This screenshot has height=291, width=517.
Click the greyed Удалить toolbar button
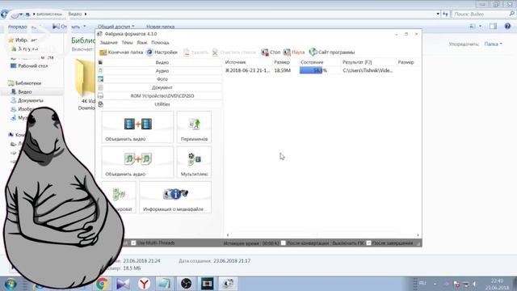coord(195,52)
